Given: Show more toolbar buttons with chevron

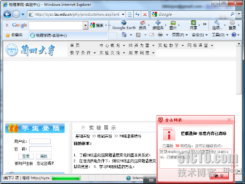Looking at the screenshot, I should [x=205, y=24].
